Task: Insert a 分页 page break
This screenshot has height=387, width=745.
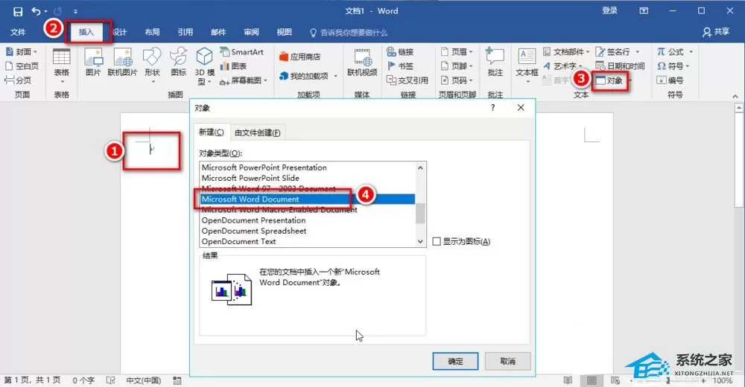Action: click(18, 80)
